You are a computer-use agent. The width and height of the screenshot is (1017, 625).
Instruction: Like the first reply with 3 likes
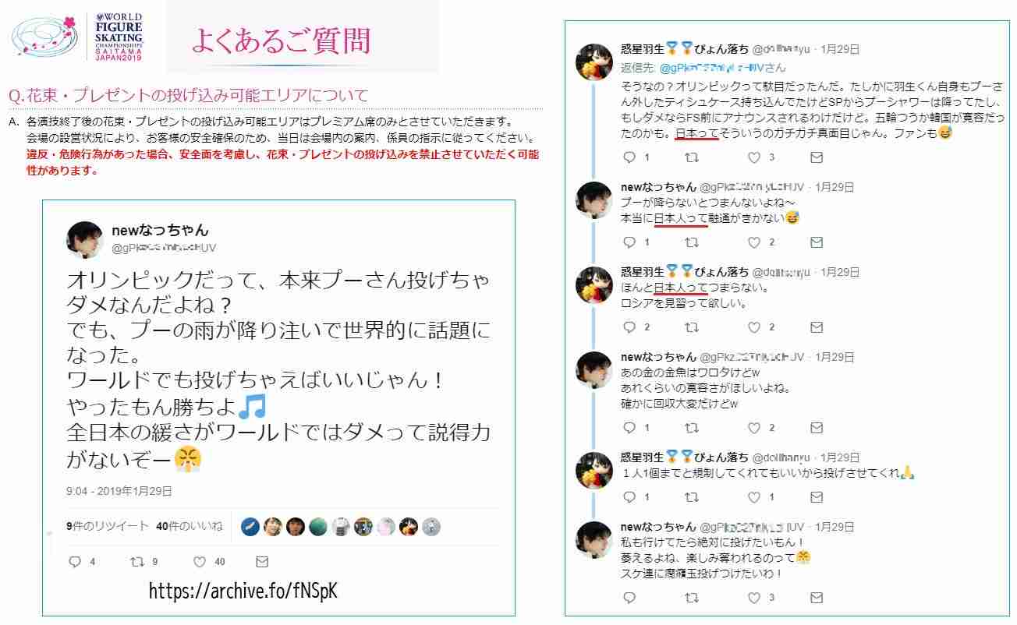pos(753,157)
